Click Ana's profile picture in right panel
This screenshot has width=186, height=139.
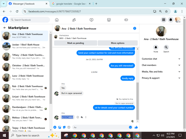coord(161,31)
